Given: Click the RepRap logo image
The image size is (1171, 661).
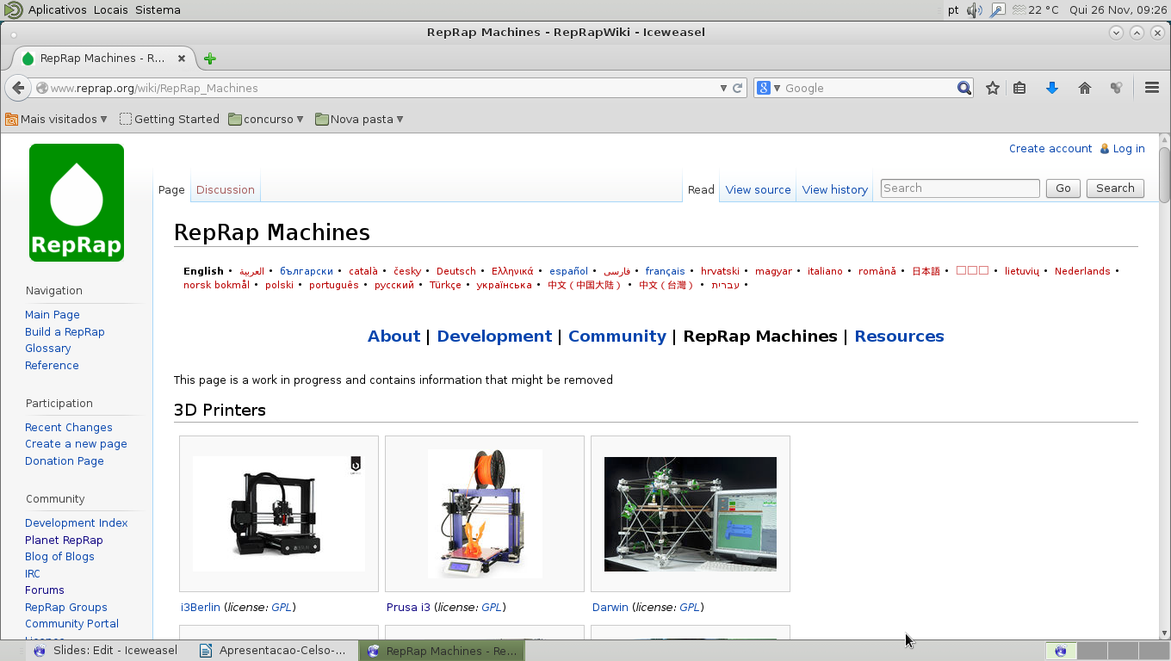Looking at the screenshot, I should click(x=77, y=202).
